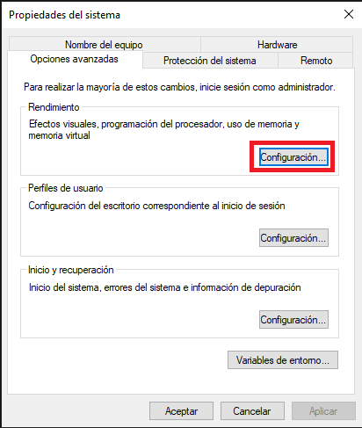Viewport: 362px width, 428px height.
Task: Open Configuración under Inicio y recuperación
Action: click(293, 320)
